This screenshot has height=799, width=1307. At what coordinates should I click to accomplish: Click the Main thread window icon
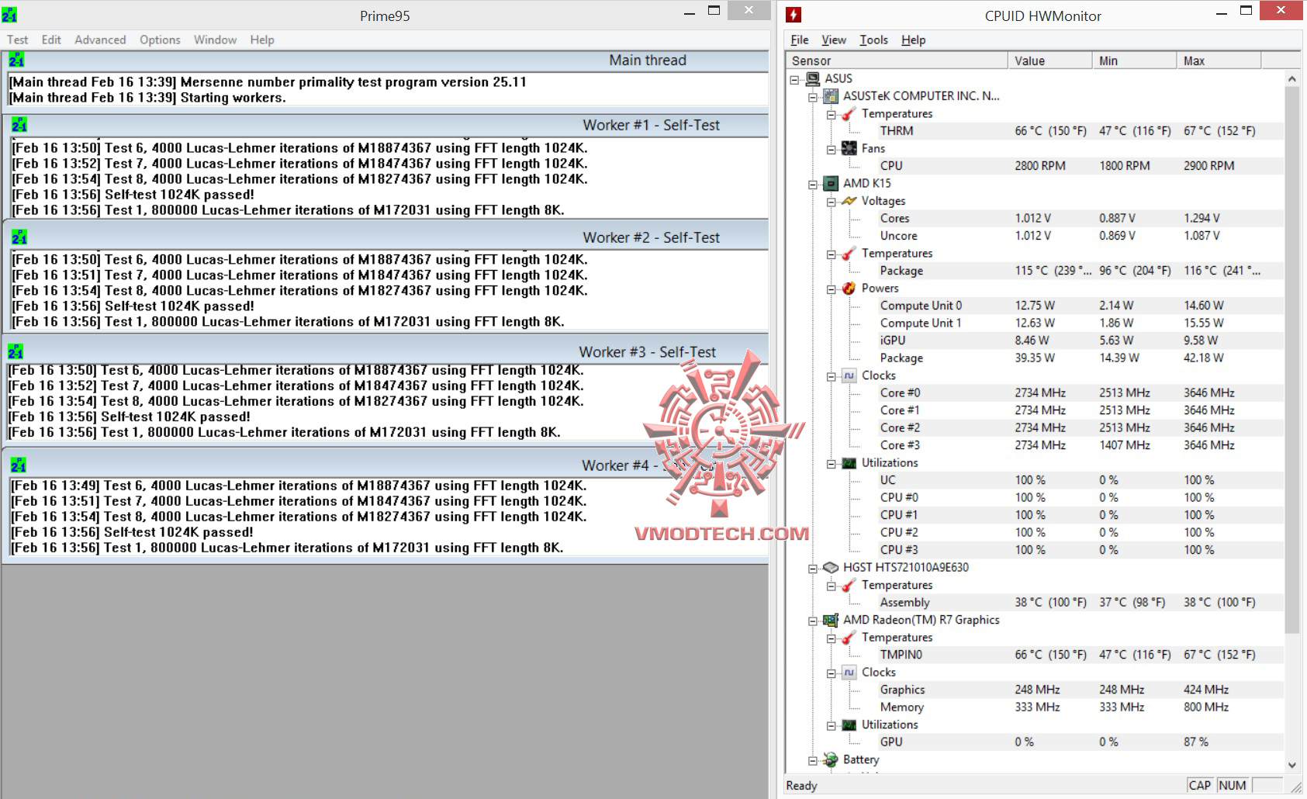point(16,60)
